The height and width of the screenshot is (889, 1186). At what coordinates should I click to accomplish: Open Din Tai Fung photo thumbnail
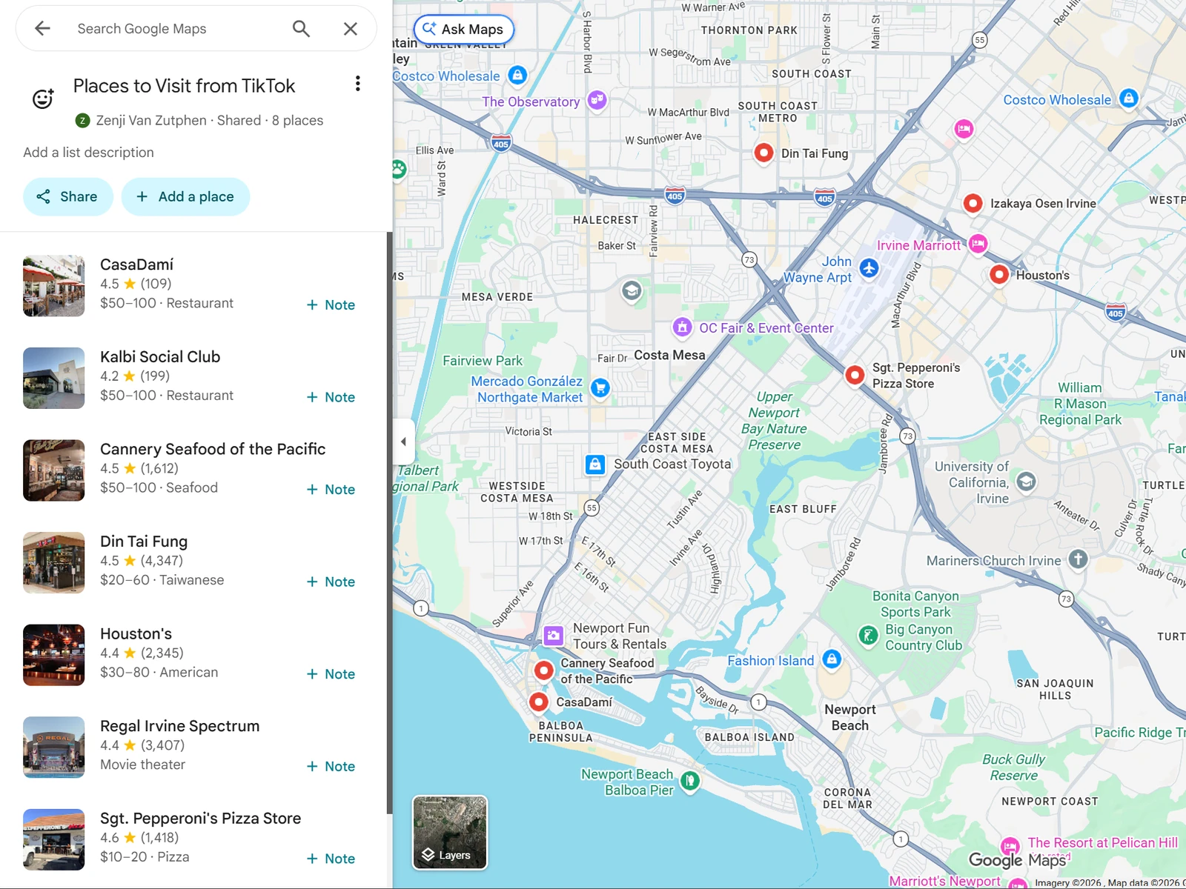pyautogui.click(x=54, y=563)
